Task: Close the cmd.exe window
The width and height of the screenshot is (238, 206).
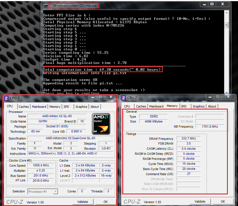Action: click(222, 4)
